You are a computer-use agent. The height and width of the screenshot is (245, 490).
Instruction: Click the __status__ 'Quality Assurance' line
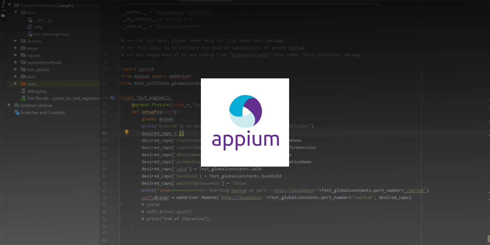161,26
